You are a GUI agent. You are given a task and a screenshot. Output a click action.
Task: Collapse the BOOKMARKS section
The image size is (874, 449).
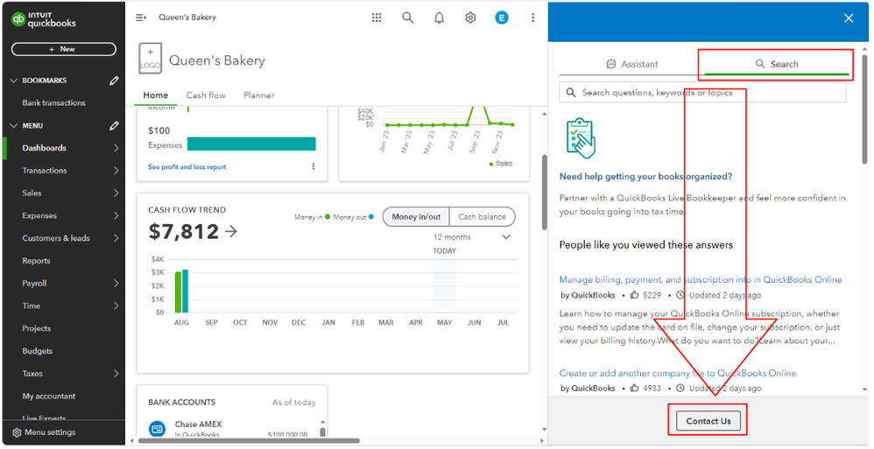(x=13, y=81)
